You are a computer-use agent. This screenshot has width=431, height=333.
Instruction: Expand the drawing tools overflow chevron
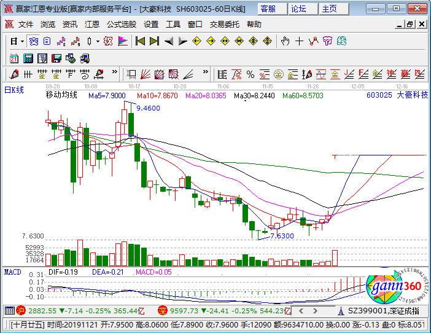(114, 72)
